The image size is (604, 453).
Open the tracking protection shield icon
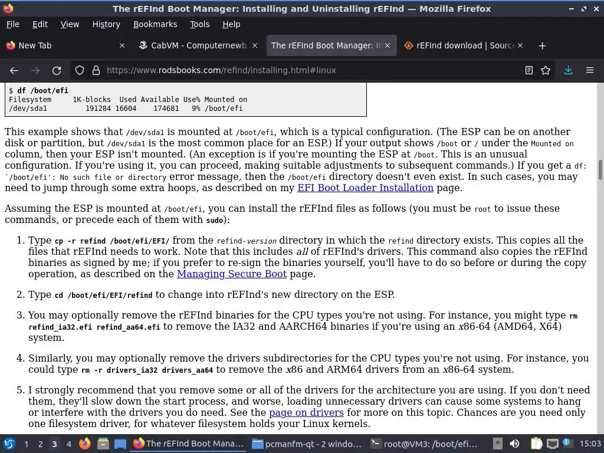[x=80, y=71]
